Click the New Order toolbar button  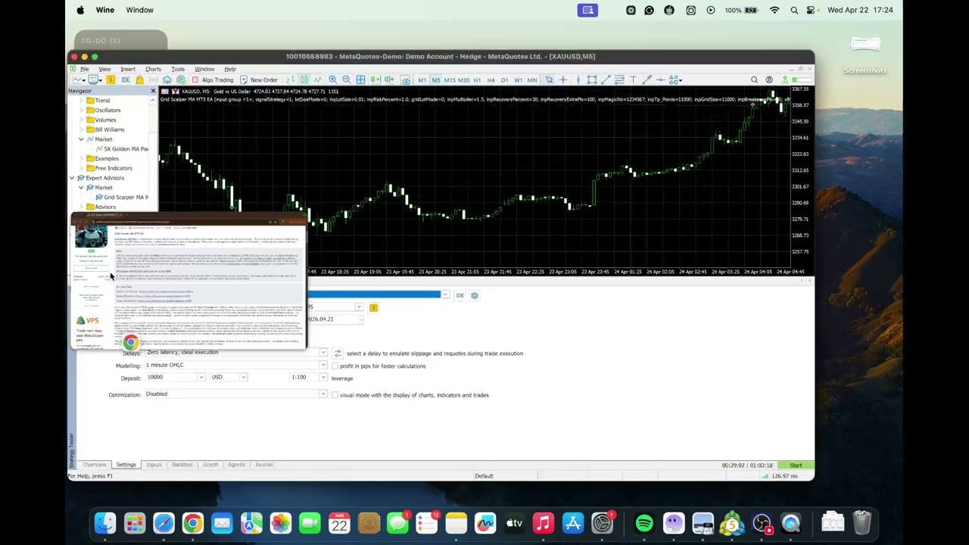click(259, 79)
